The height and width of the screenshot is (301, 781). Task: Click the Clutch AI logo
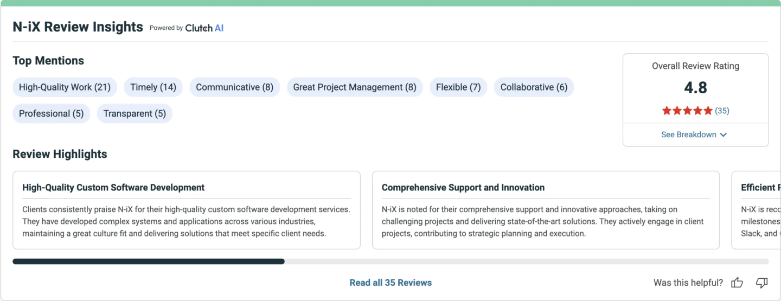204,28
